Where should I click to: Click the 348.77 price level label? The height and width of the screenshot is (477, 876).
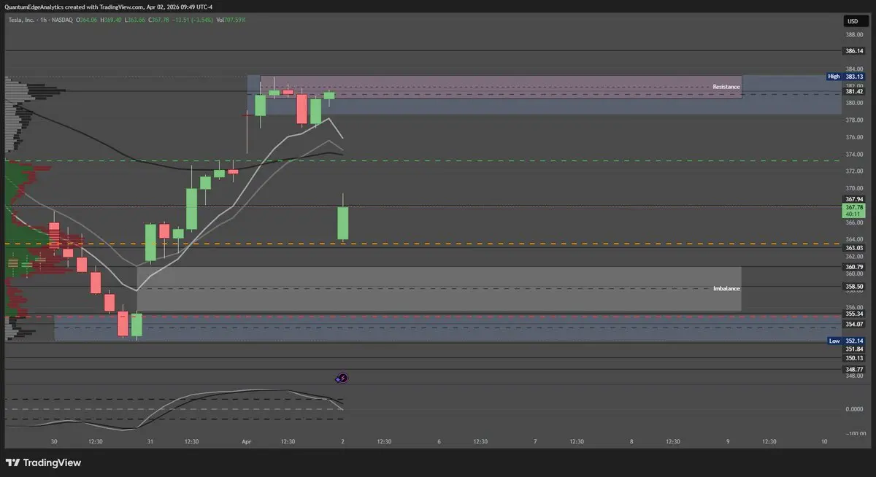(x=854, y=370)
